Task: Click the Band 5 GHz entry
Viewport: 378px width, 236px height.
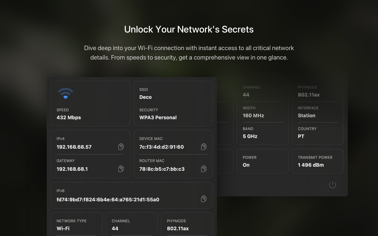Action: (262, 133)
